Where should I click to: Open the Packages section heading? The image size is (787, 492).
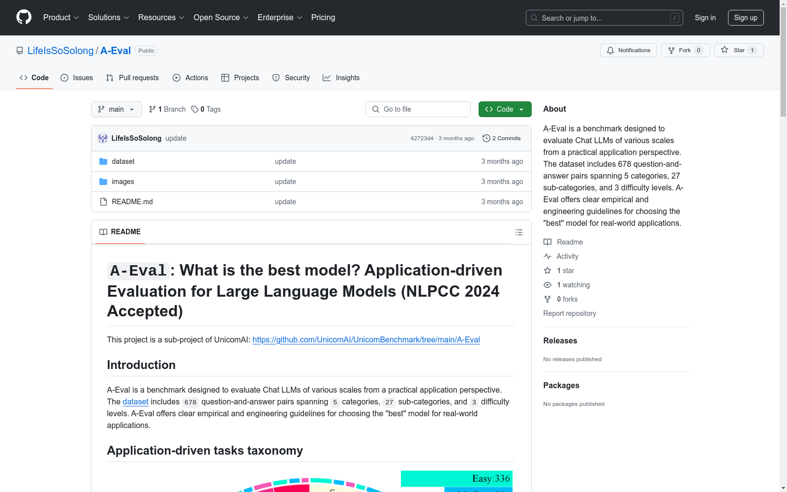pyautogui.click(x=561, y=385)
